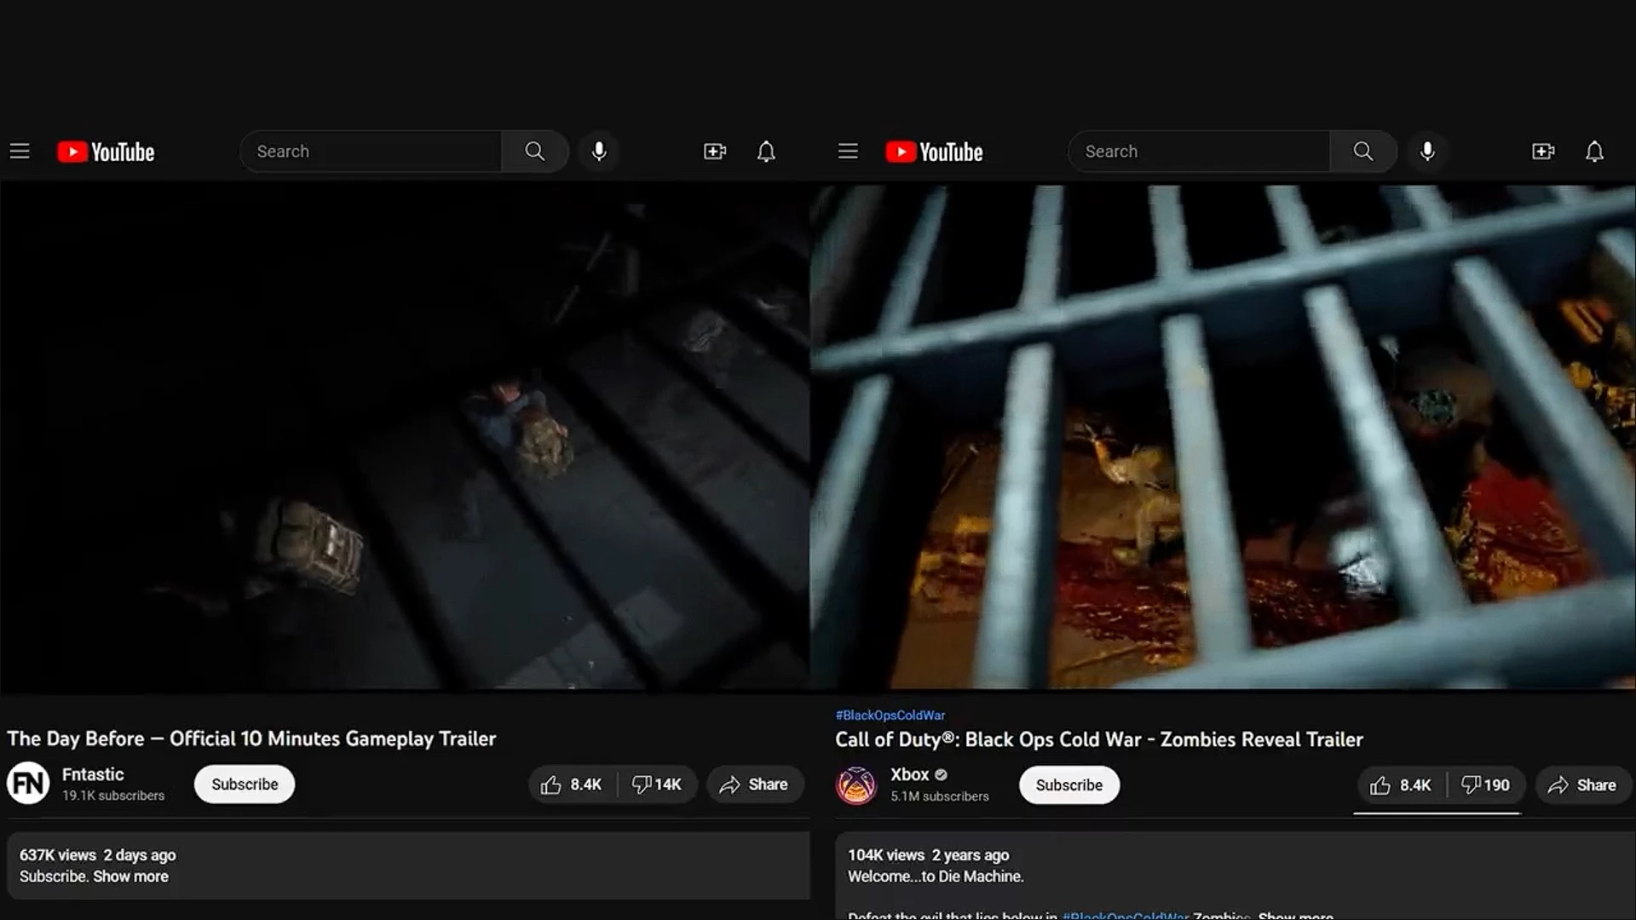Subscribe to the Xbox channel

(1069, 785)
